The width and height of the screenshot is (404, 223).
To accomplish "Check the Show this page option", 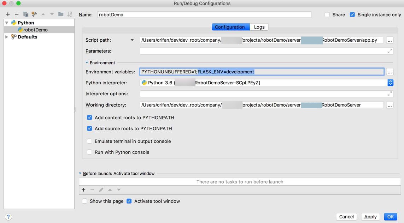I will [x=84, y=201].
